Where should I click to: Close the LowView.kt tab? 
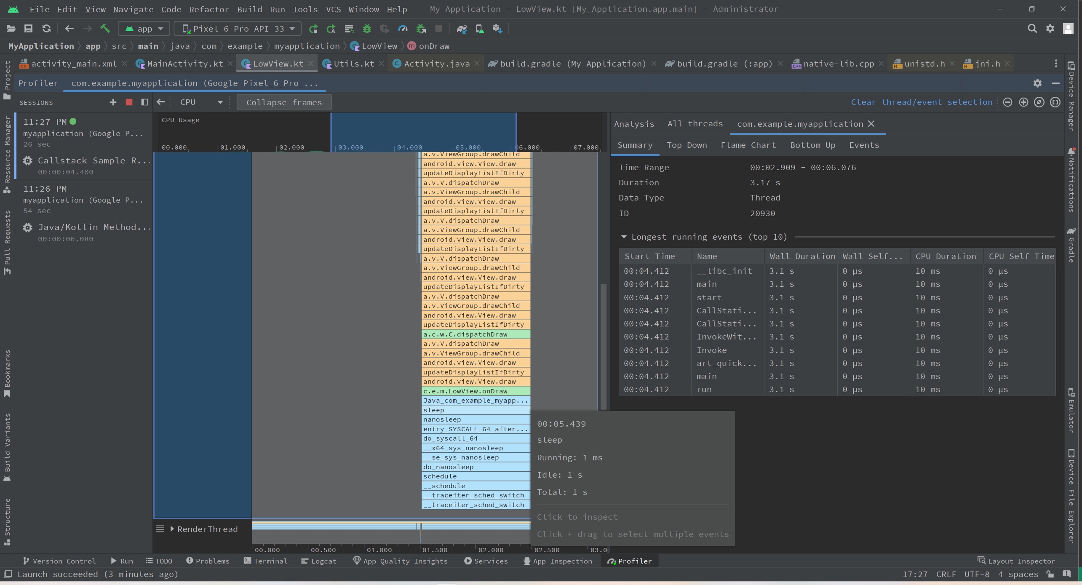310,64
